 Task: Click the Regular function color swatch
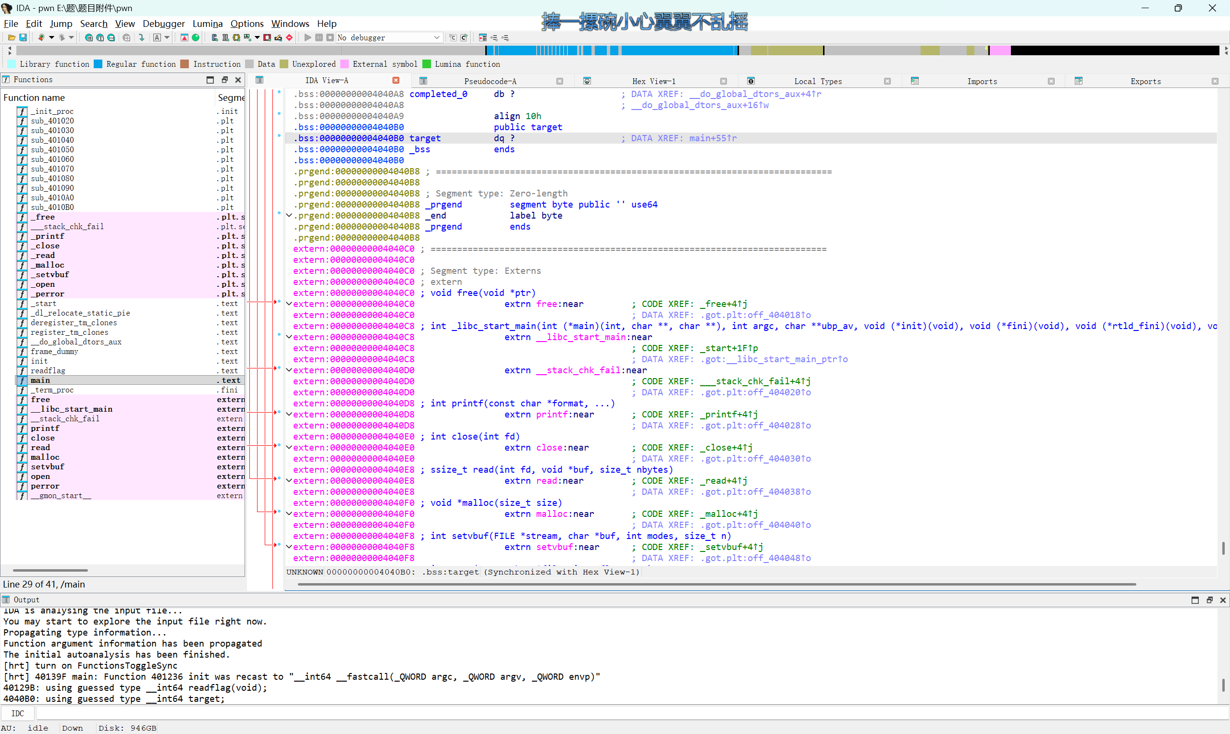click(x=98, y=64)
